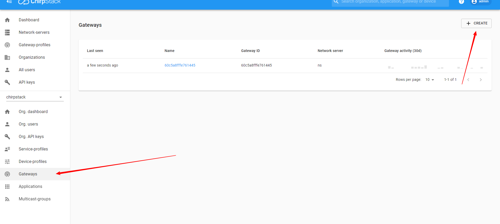Go to previous page of gateways

[x=468, y=80]
